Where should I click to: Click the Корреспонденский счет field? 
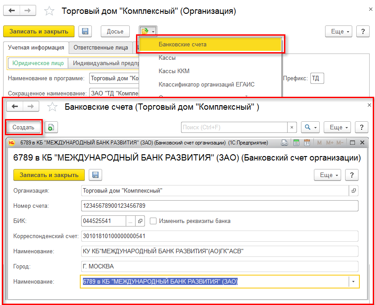pyautogui.click(x=220, y=236)
